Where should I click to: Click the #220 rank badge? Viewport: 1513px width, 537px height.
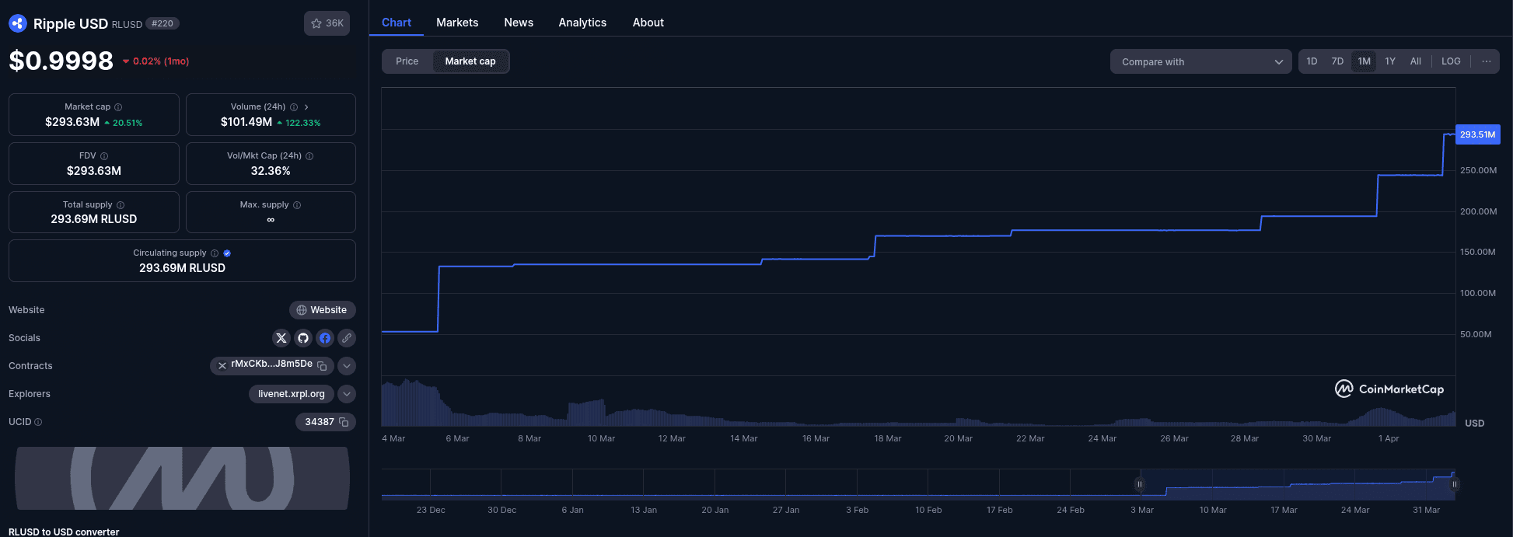tap(162, 23)
